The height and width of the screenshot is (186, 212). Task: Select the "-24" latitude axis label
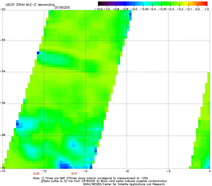(3, 71)
